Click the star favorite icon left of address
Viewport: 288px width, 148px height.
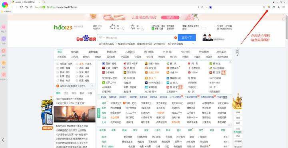click(32, 7)
